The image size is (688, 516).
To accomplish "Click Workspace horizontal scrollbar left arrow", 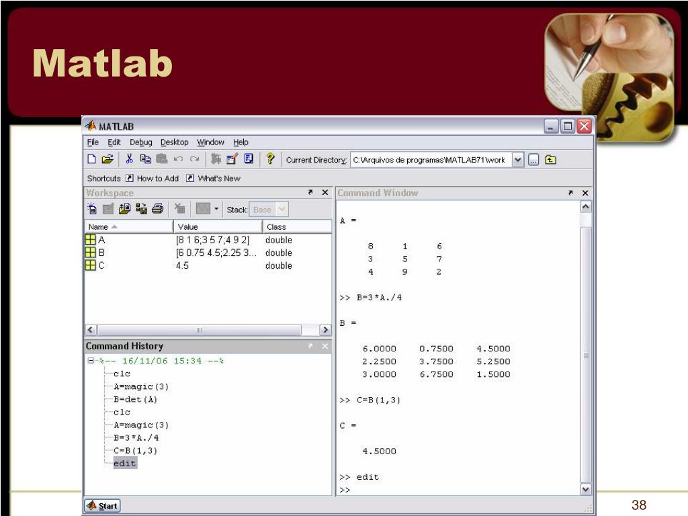I will pyautogui.click(x=91, y=330).
